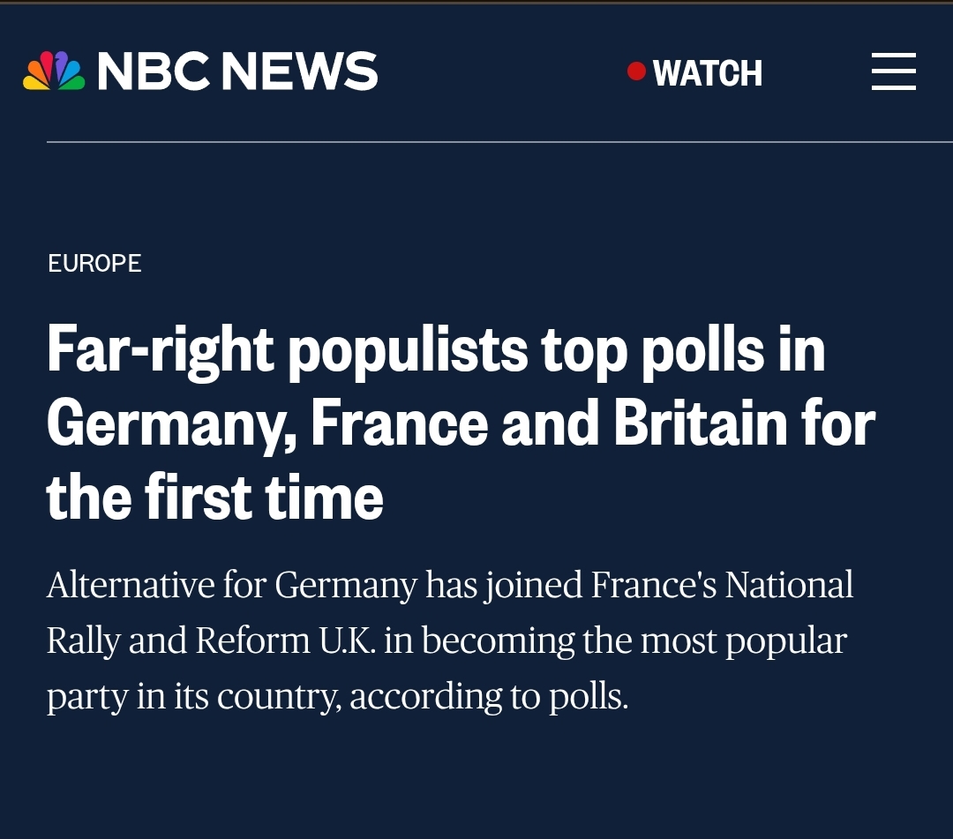
Task: Go to homepage via NBC NEWS wordmark
Action: (x=237, y=71)
